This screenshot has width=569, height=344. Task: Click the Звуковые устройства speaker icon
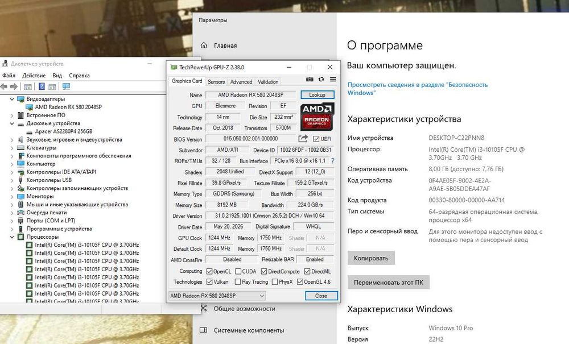pos(20,139)
